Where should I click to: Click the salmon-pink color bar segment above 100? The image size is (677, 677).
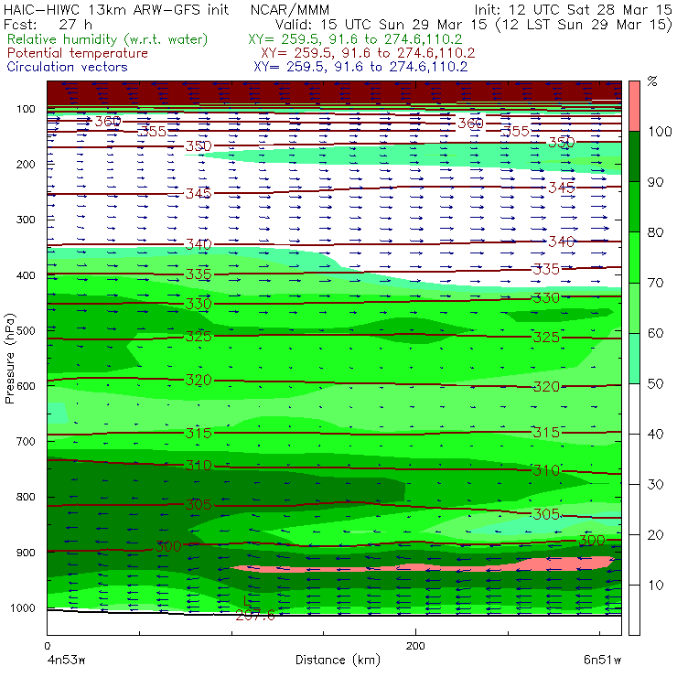(x=634, y=106)
